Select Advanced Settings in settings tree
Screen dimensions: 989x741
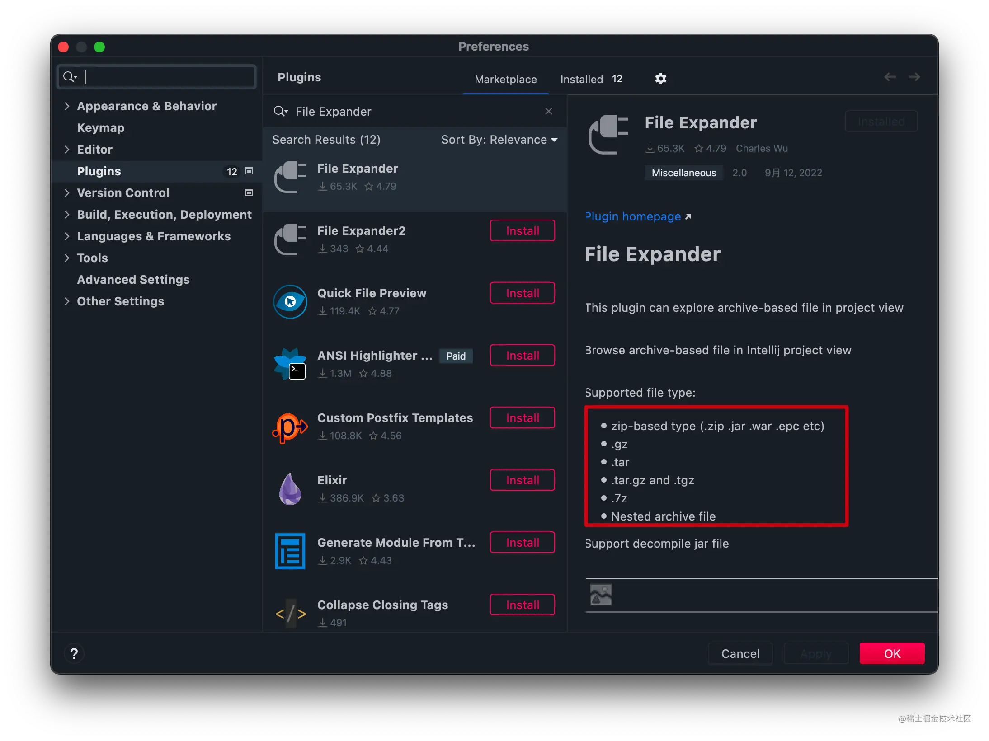(133, 280)
